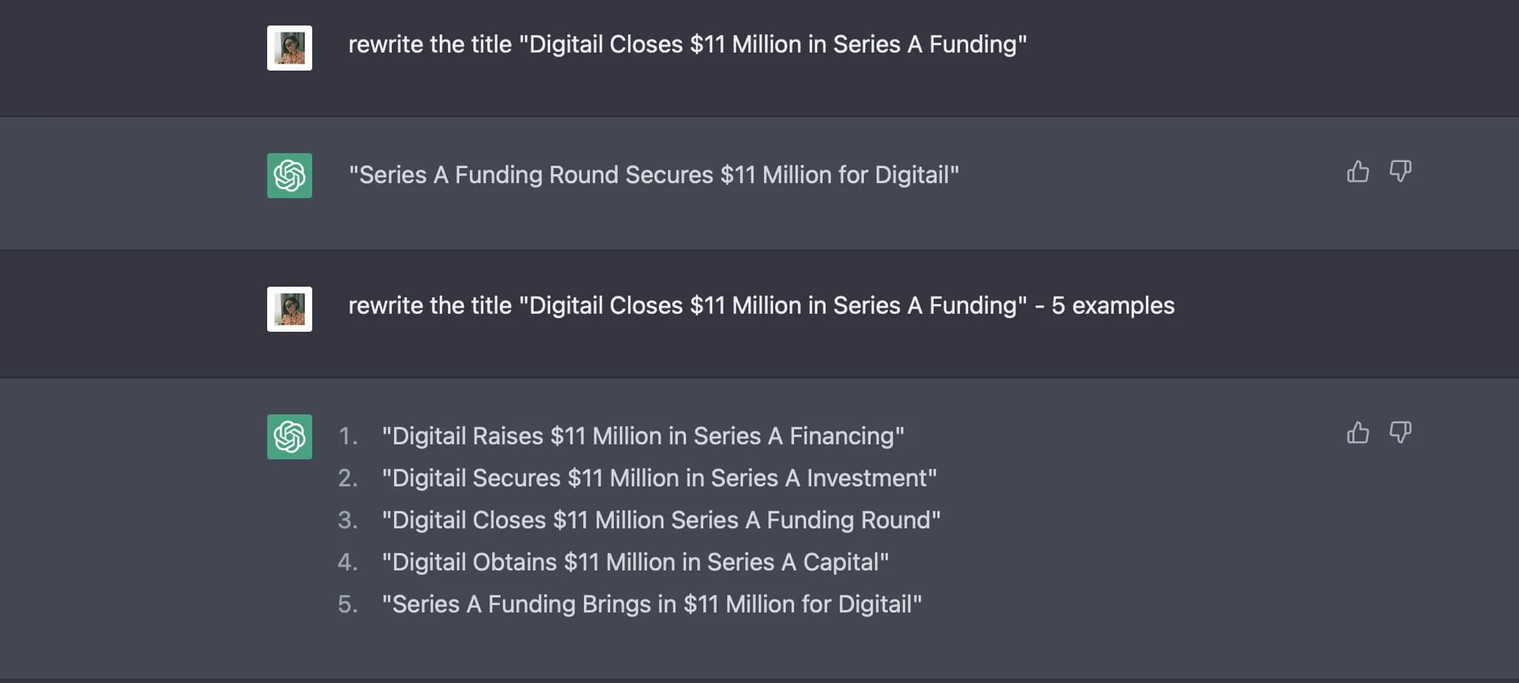Click the user avatar beside the first prompt

click(x=290, y=48)
